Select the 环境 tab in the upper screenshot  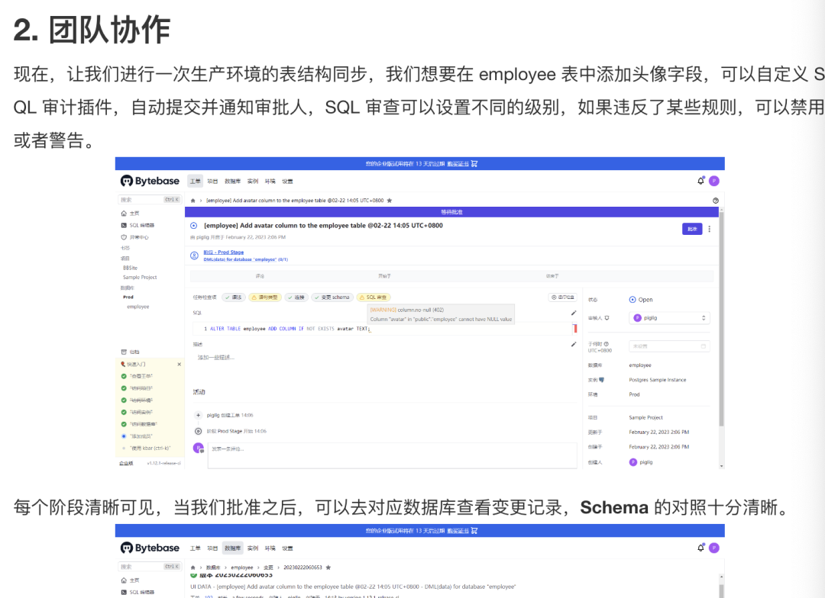pos(270,181)
